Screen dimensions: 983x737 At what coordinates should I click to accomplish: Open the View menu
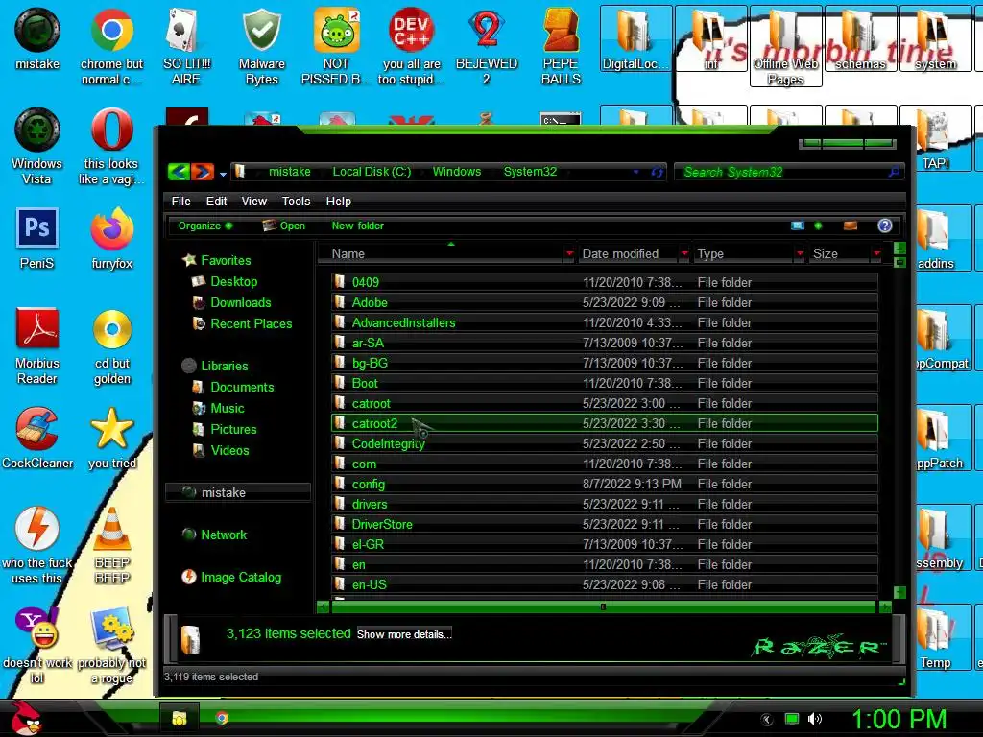tap(253, 202)
